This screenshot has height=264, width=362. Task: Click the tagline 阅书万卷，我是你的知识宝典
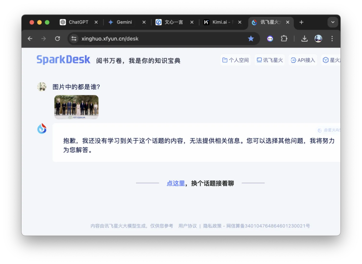138,61
